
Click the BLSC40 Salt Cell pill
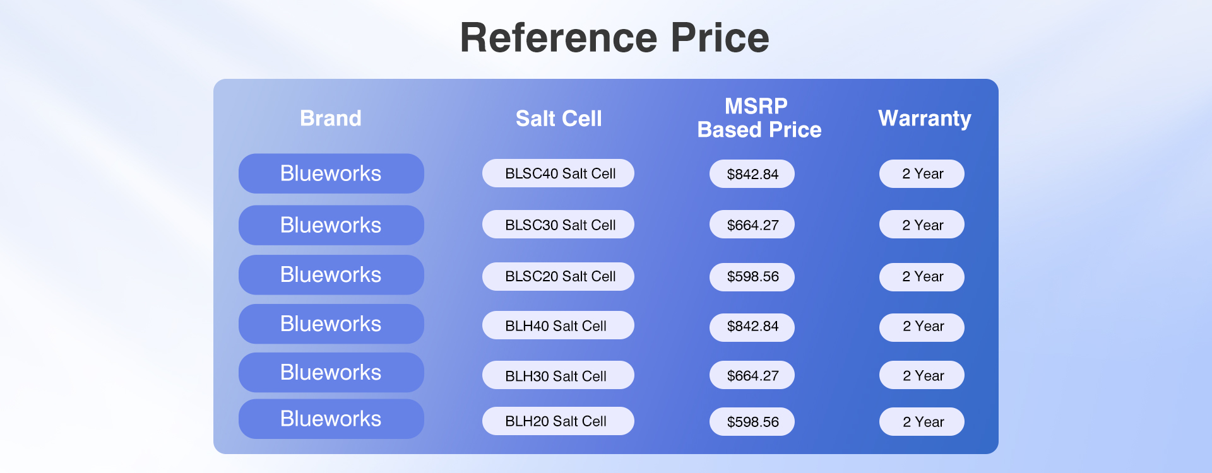558,173
